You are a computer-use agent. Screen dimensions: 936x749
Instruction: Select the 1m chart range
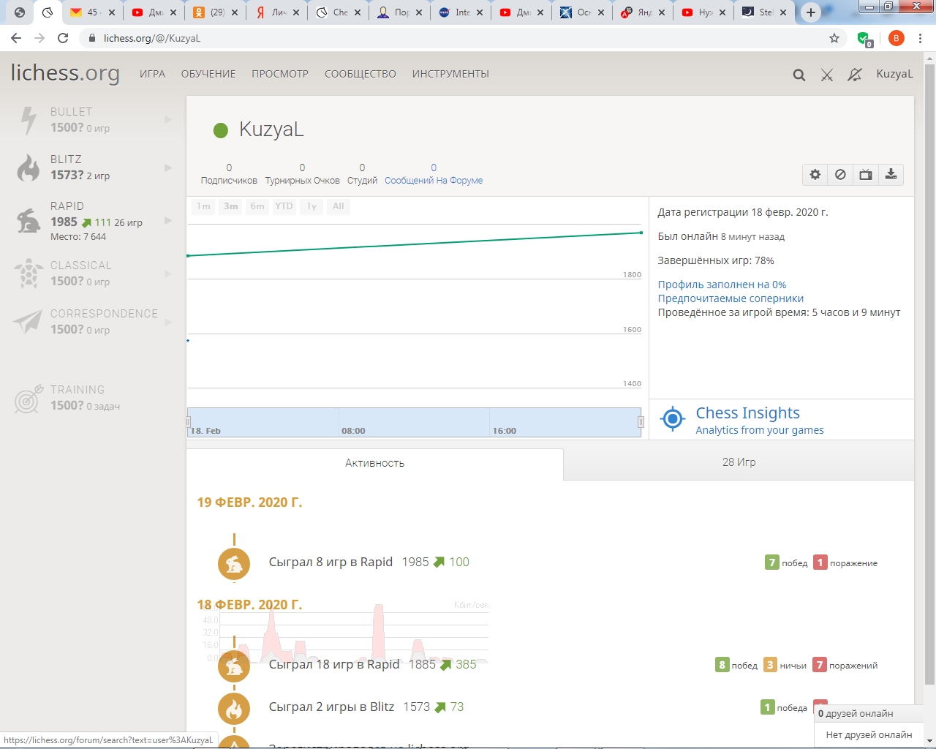[203, 206]
